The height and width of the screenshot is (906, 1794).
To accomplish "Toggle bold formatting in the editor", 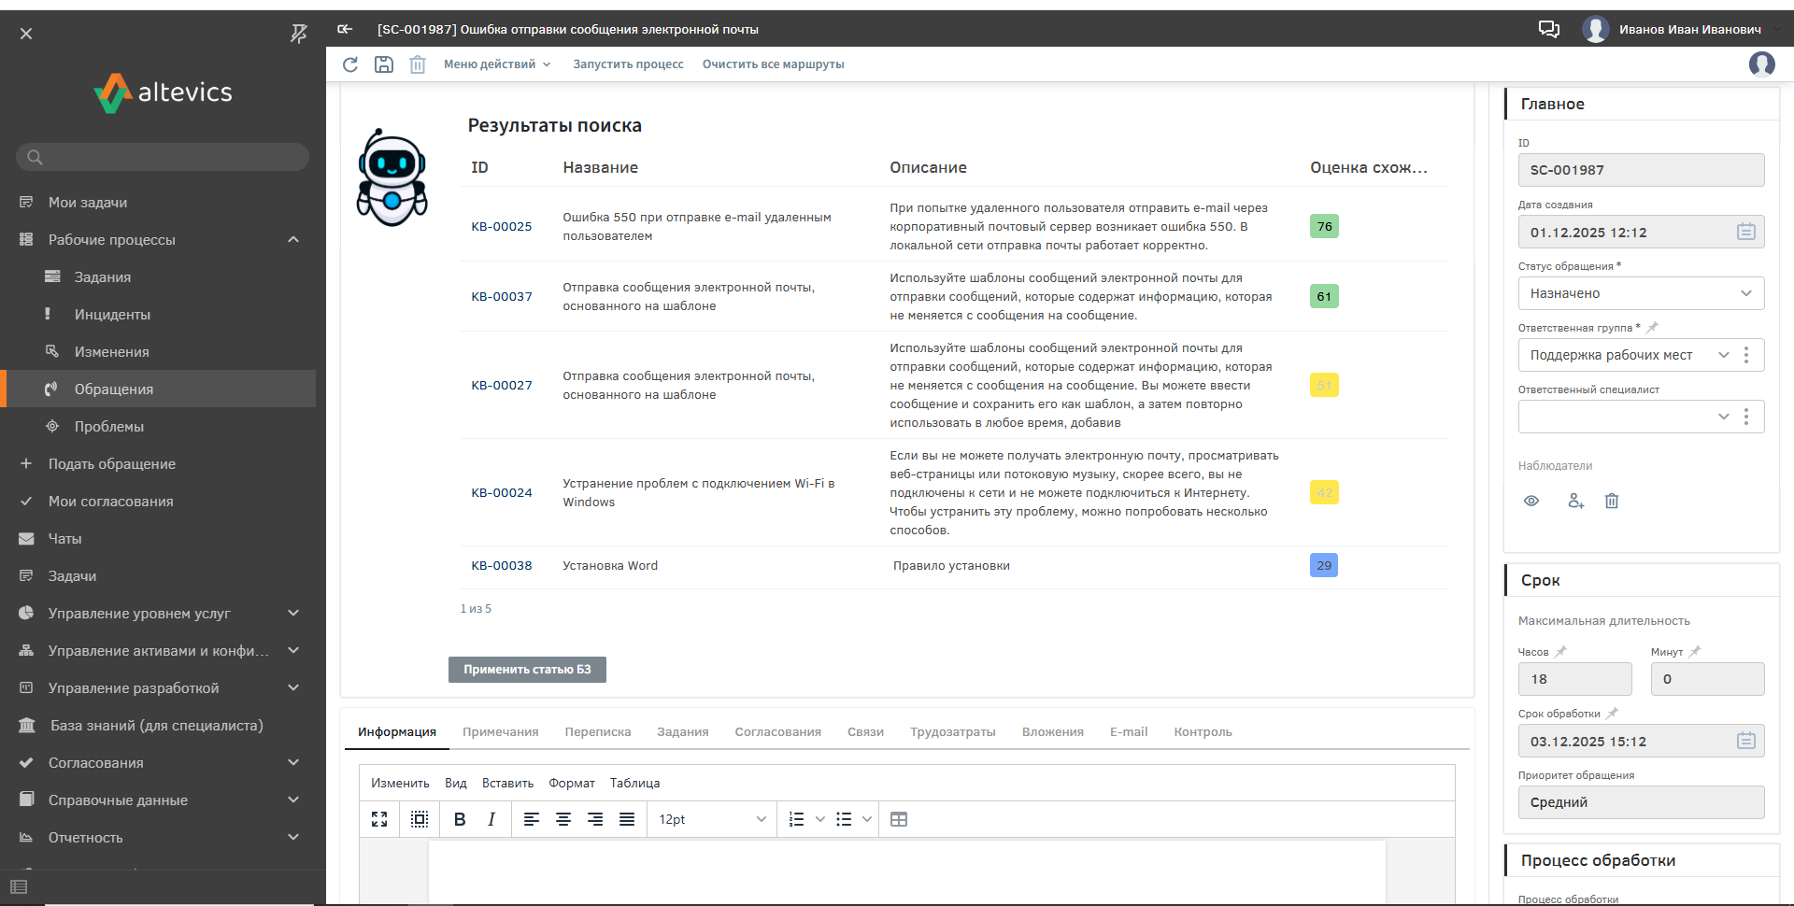I will 460,819.
